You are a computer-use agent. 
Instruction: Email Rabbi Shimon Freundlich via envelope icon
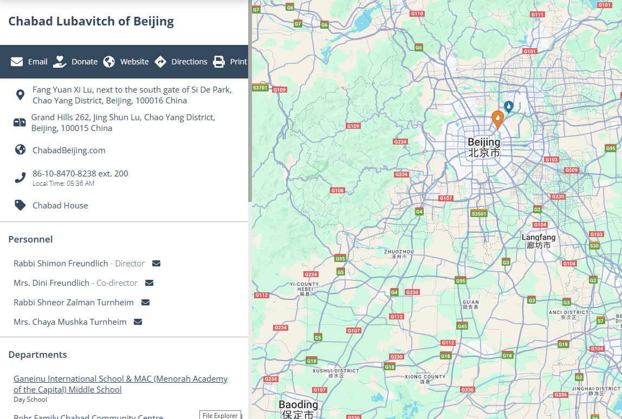pos(156,263)
